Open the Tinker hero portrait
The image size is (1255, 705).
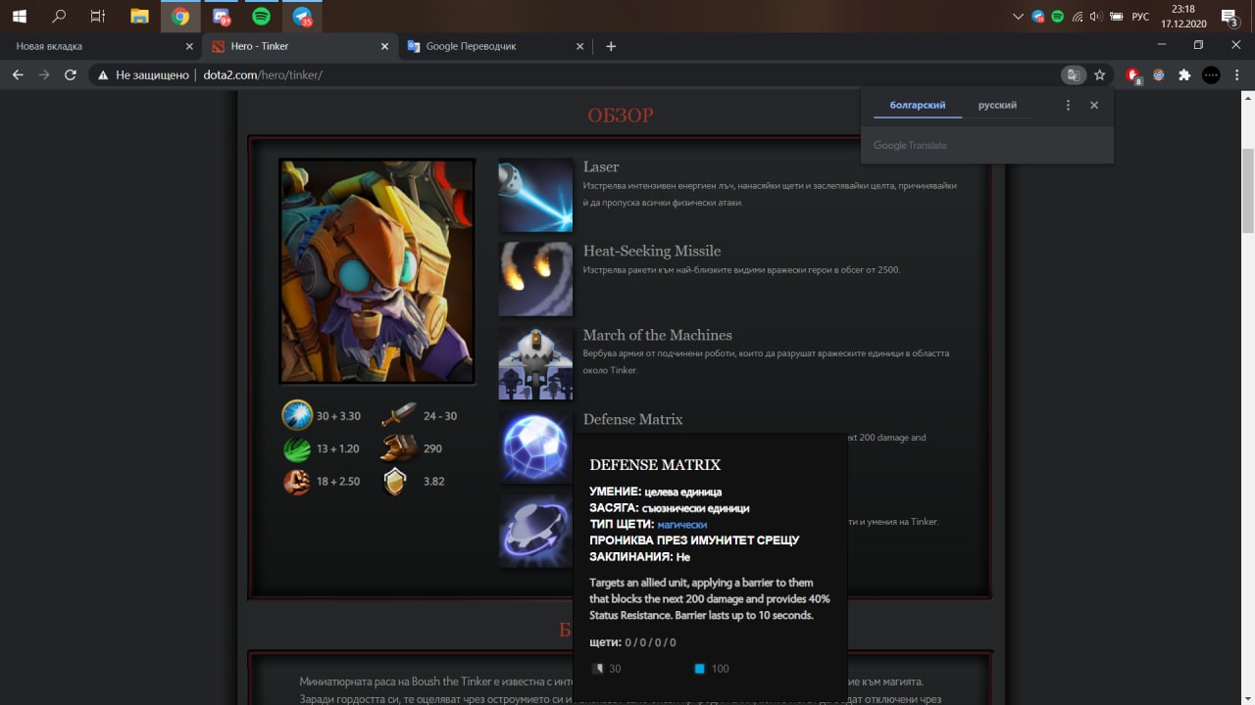click(377, 272)
